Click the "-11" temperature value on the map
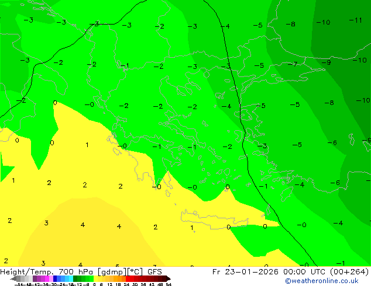This screenshot has width=371, height=286. point(356,20)
